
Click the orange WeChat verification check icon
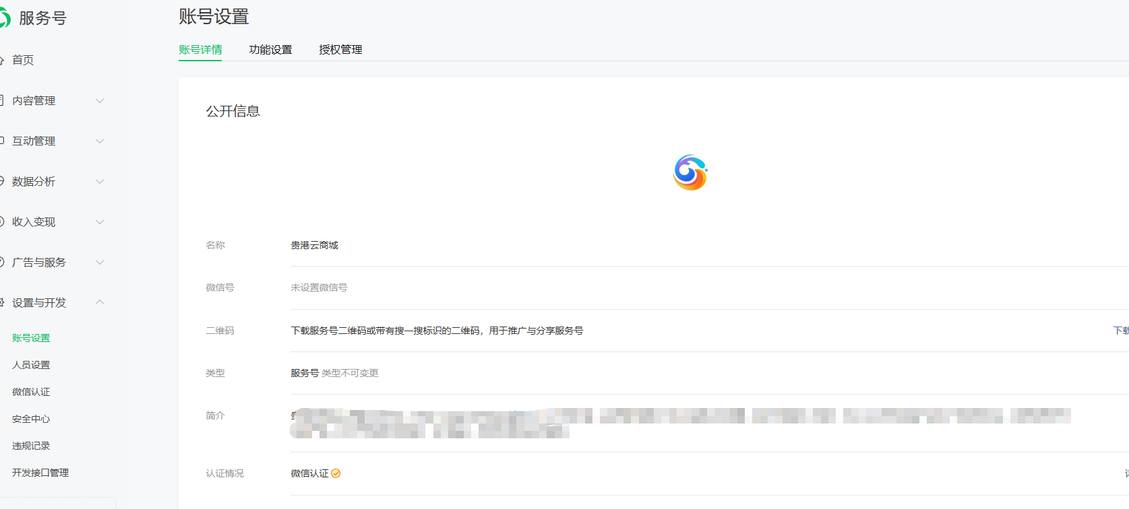[336, 473]
